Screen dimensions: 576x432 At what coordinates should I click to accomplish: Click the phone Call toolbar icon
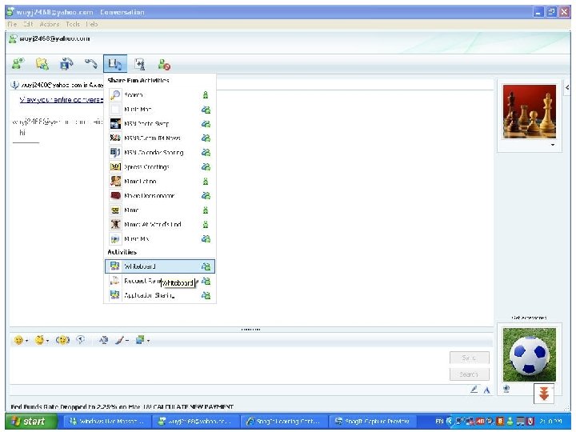click(90, 64)
